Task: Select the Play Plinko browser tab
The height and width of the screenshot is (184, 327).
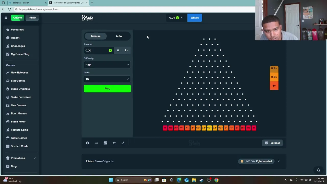Action: tap(68, 3)
